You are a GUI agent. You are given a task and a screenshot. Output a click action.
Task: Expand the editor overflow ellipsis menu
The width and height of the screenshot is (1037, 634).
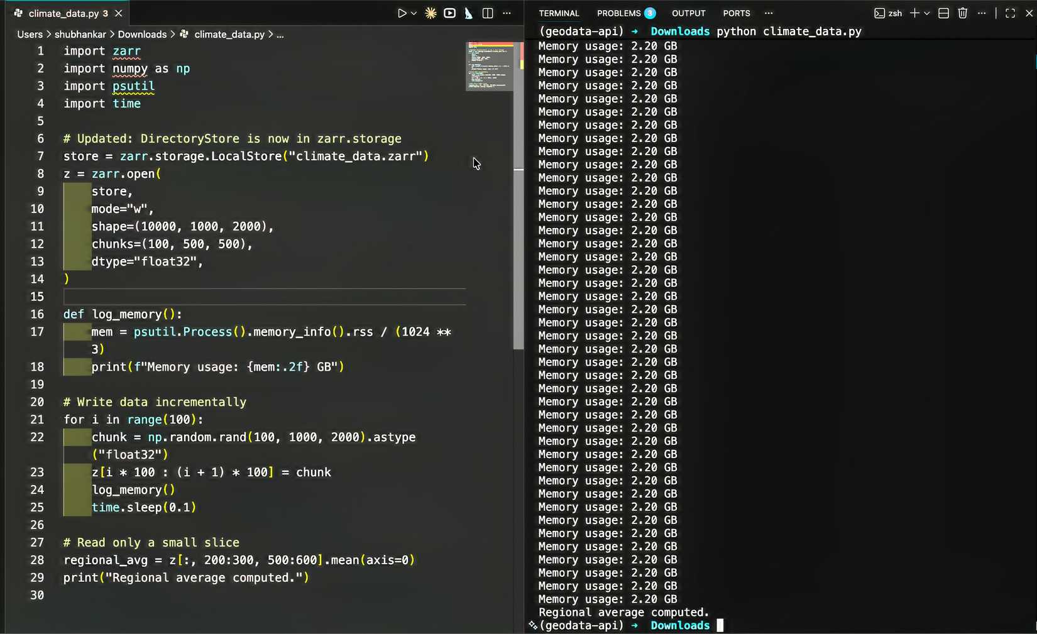[507, 13]
